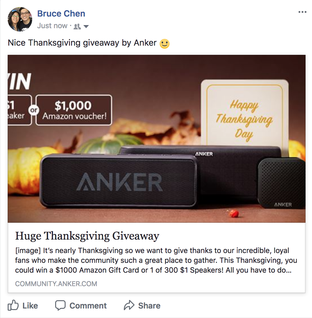The image size is (312, 318).
Task: Click the friends audience icon
Action: pos(77,26)
